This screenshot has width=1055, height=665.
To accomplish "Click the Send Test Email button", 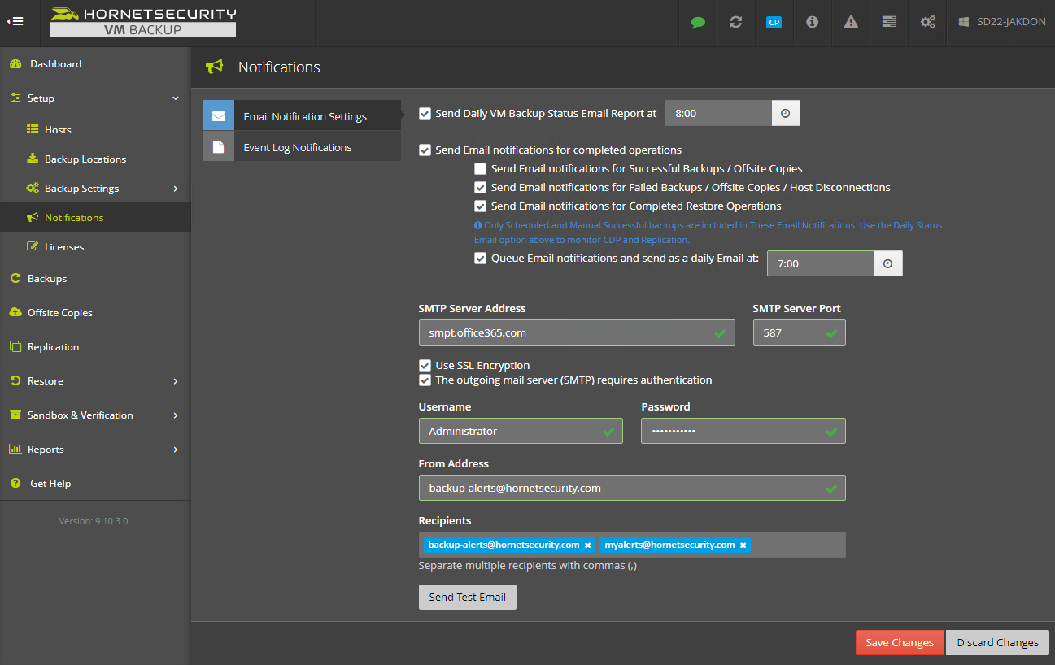I will (x=467, y=597).
